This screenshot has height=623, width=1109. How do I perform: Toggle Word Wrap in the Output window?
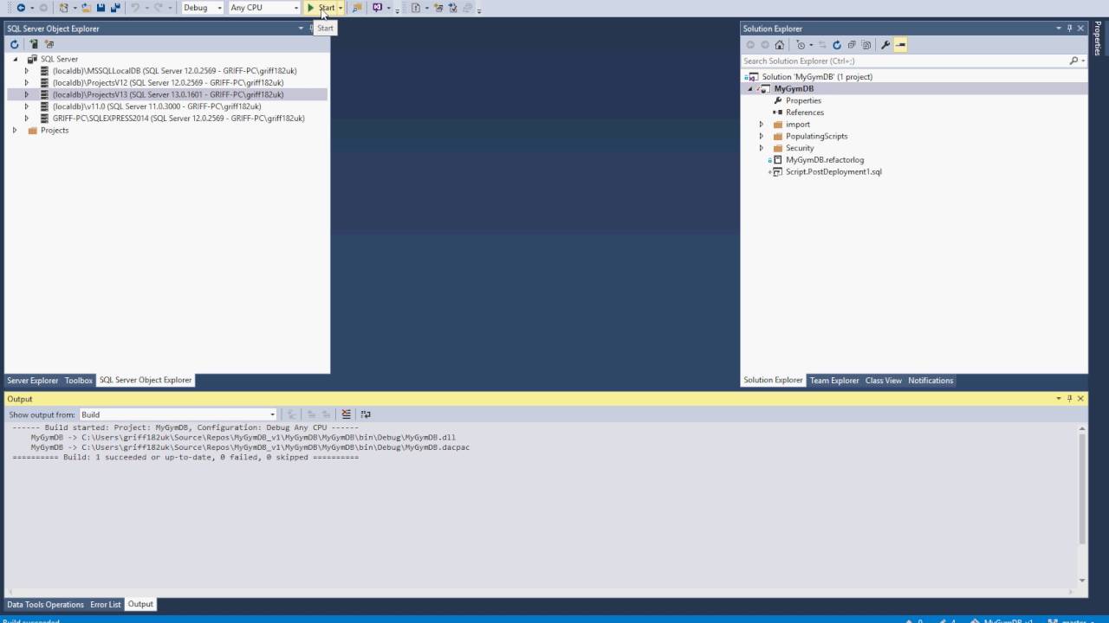[366, 414]
